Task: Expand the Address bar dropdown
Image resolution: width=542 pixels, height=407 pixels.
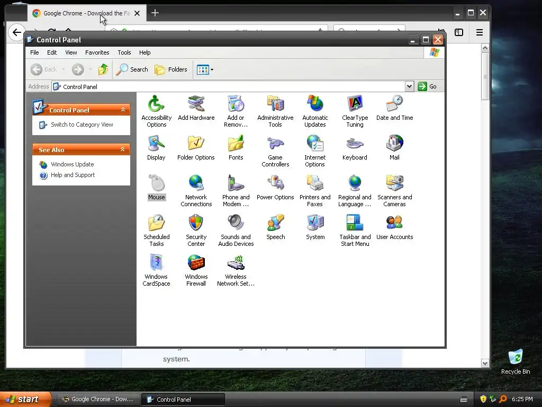Action: (x=409, y=86)
